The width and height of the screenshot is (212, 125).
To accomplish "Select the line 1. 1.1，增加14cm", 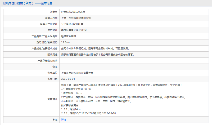I will tap(71, 109).
